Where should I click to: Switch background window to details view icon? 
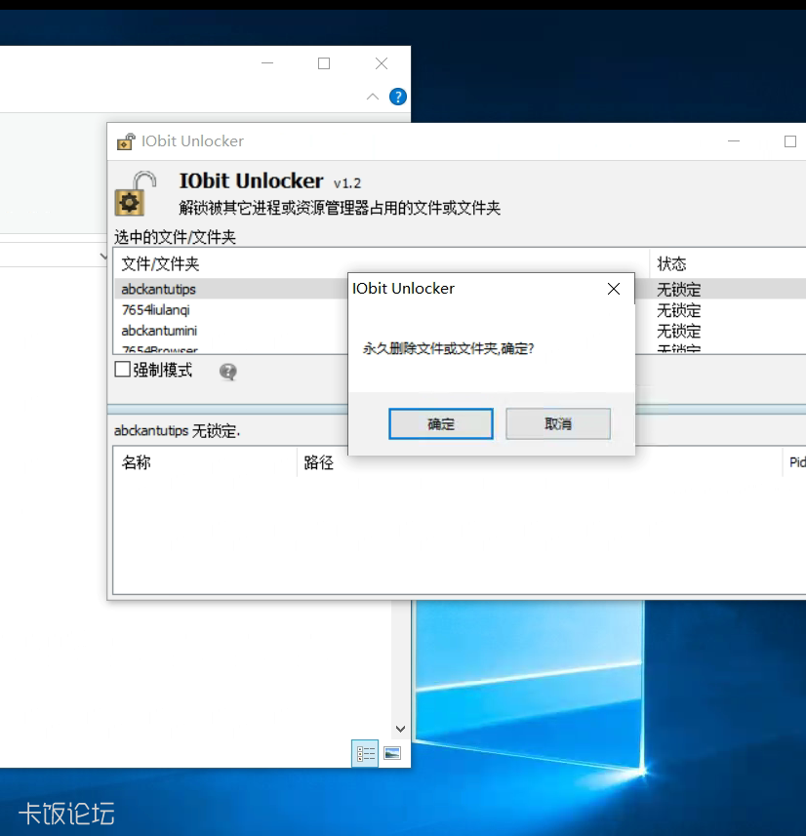point(365,753)
